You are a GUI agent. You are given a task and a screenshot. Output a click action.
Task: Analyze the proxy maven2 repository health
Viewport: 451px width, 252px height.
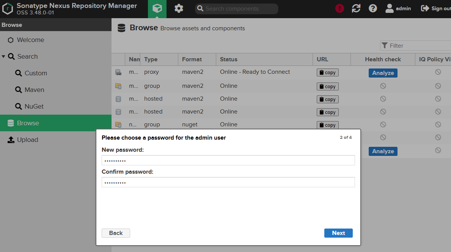tap(383, 73)
